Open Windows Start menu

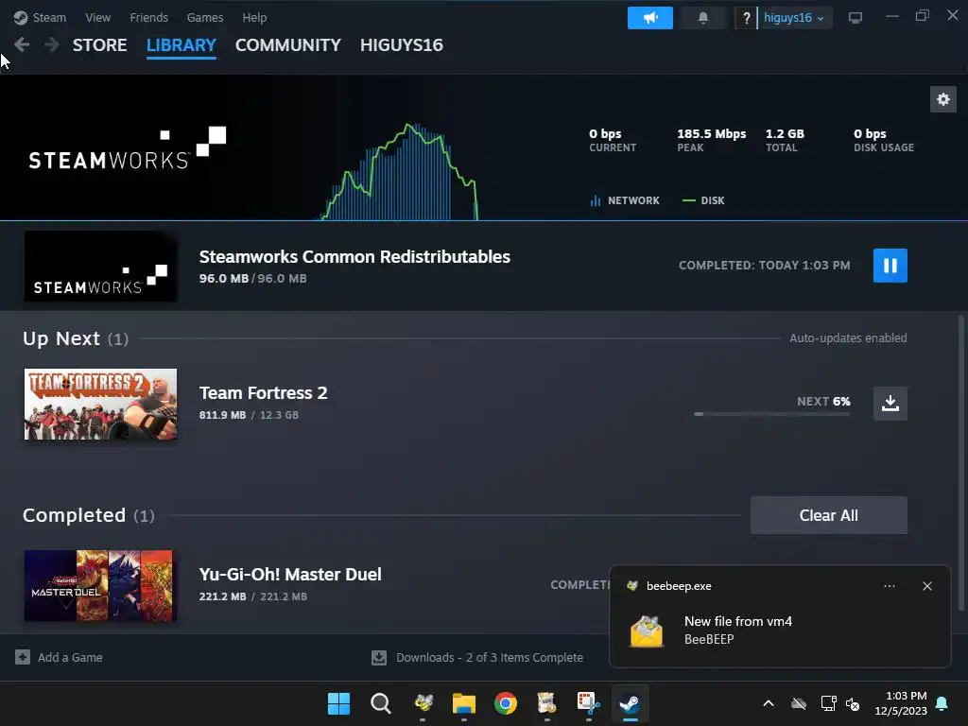[338, 703]
